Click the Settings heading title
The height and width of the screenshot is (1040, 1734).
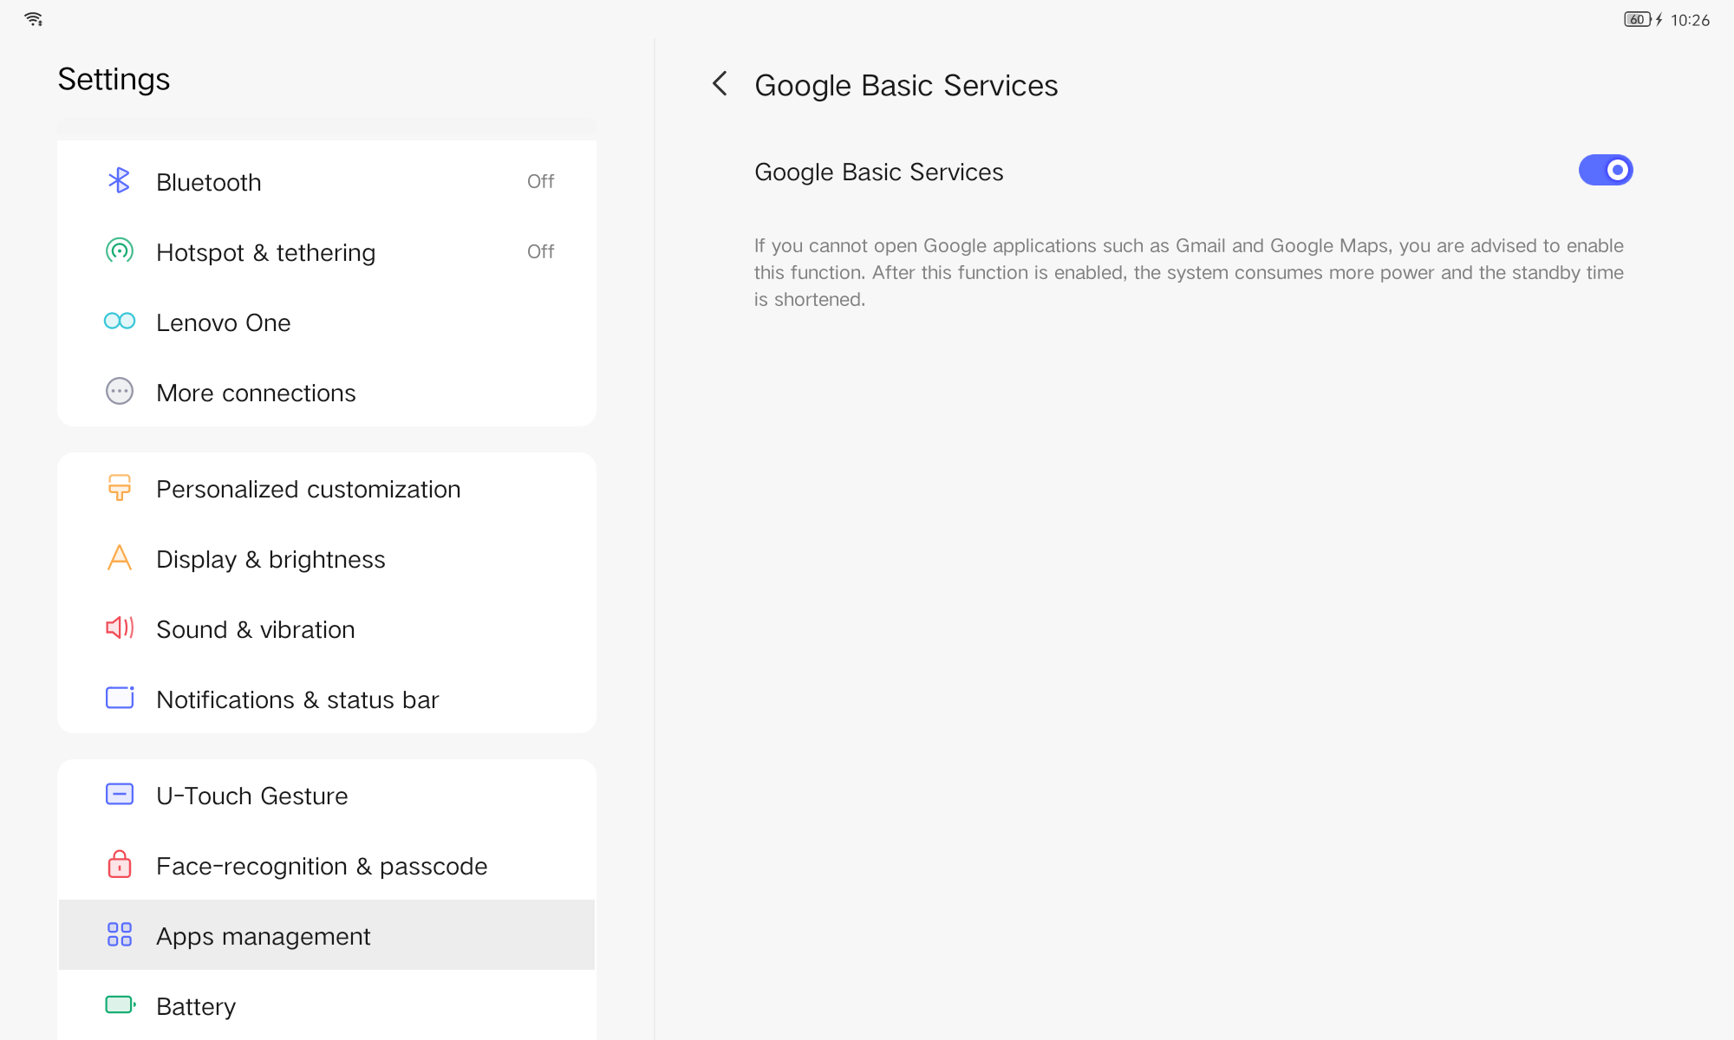[114, 80]
